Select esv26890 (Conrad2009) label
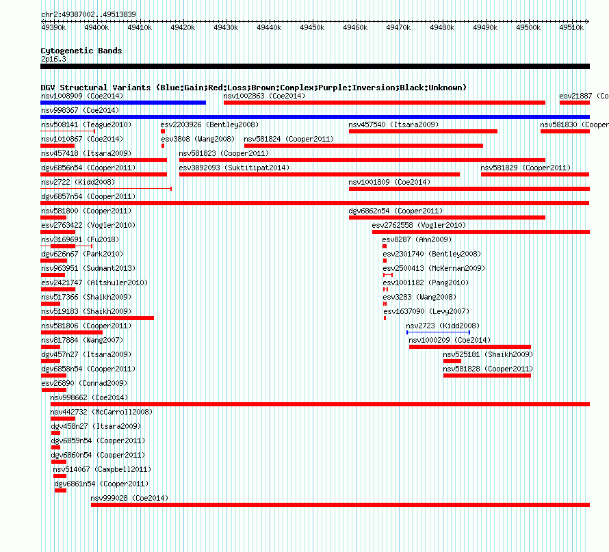609x552 pixels. (x=84, y=383)
